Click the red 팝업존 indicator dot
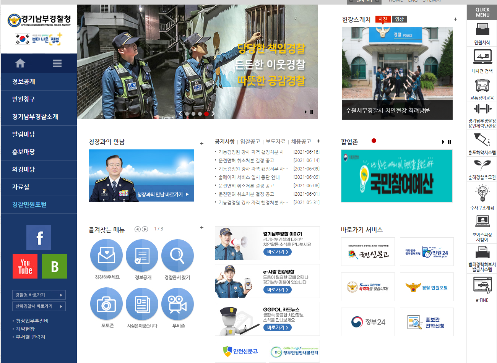This screenshot has height=363, width=497. (374, 141)
